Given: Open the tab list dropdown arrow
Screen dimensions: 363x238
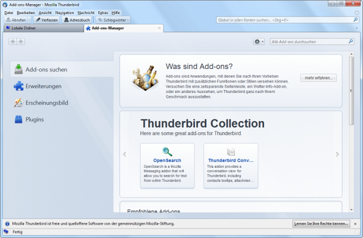Looking at the screenshot, I should pos(357,28).
